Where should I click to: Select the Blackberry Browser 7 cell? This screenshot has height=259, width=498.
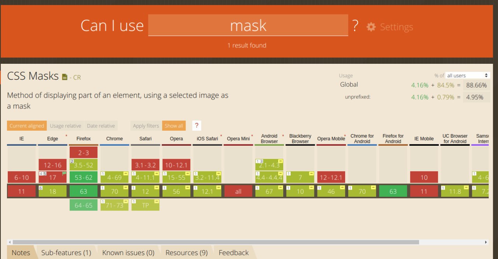pyautogui.click(x=300, y=177)
